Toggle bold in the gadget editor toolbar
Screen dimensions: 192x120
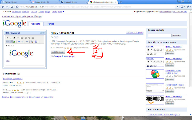[x=7, y=38]
